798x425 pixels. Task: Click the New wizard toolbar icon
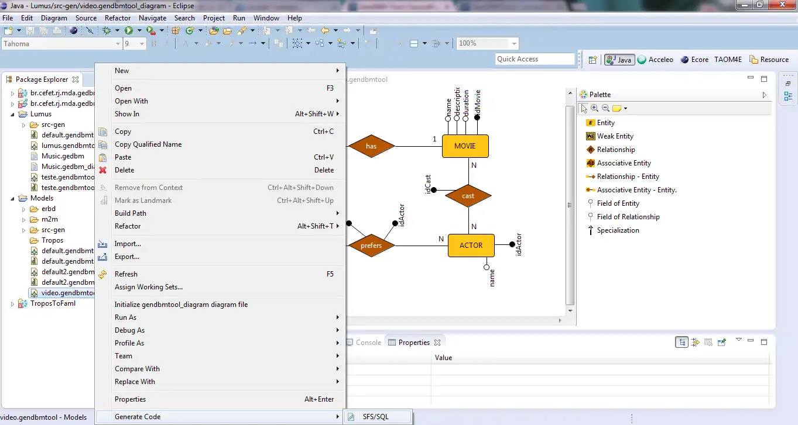[x=8, y=30]
